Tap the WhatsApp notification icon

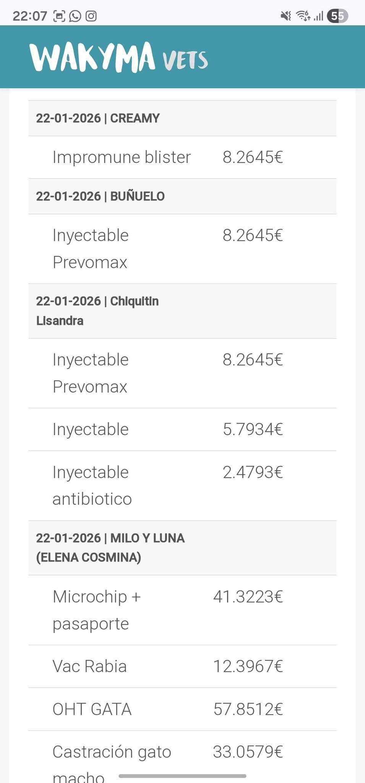point(75,16)
